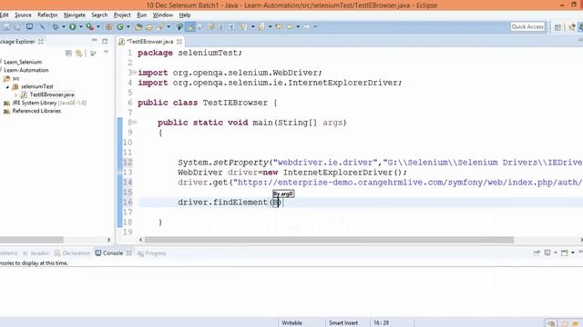
Task: Select Referenced Libraries entry
Action: tap(36, 111)
